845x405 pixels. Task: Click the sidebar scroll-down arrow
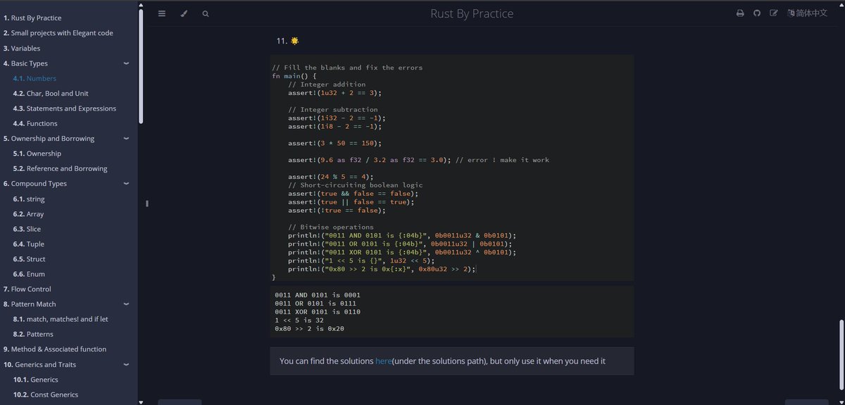(x=141, y=401)
